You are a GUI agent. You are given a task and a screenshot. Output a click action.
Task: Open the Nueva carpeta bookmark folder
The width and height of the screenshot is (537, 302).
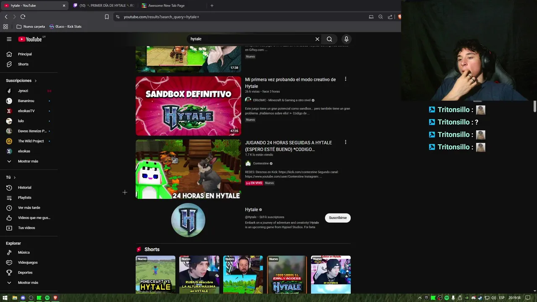tap(31, 26)
